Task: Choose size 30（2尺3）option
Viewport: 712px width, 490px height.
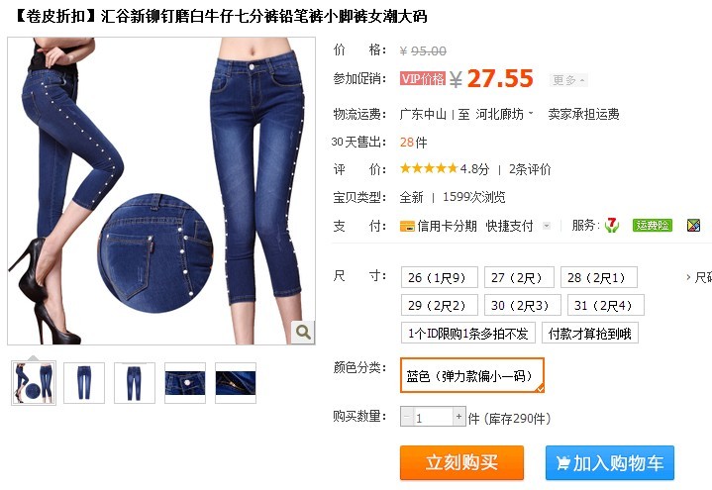Action: coord(522,305)
